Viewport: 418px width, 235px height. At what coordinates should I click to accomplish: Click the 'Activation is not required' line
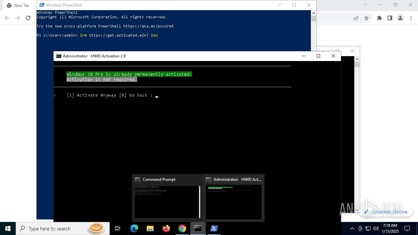click(x=102, y=79)
